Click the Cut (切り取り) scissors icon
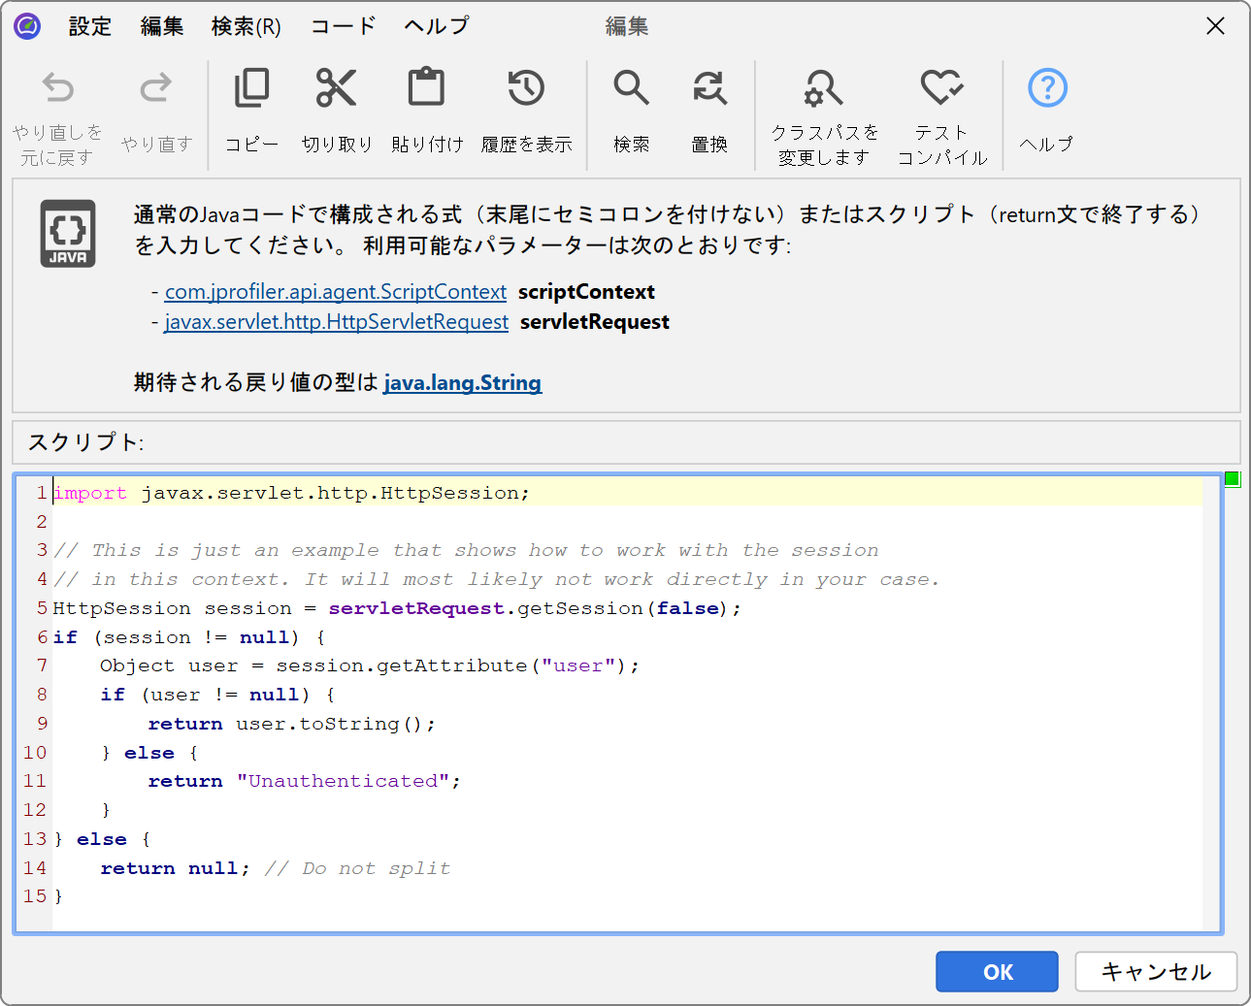This screenshot has height=1006, width=1251. tap(337, 89)
